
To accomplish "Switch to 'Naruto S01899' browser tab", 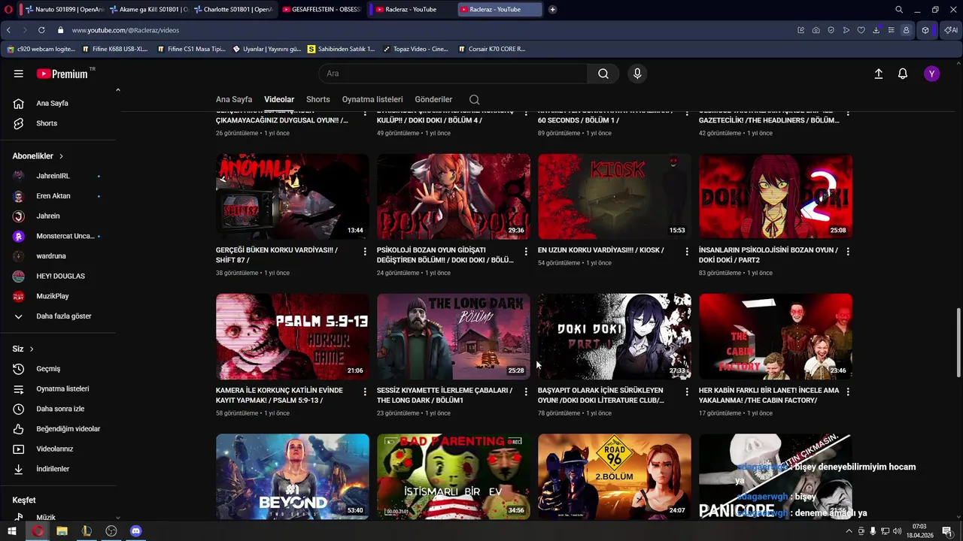I will (64, 10).
